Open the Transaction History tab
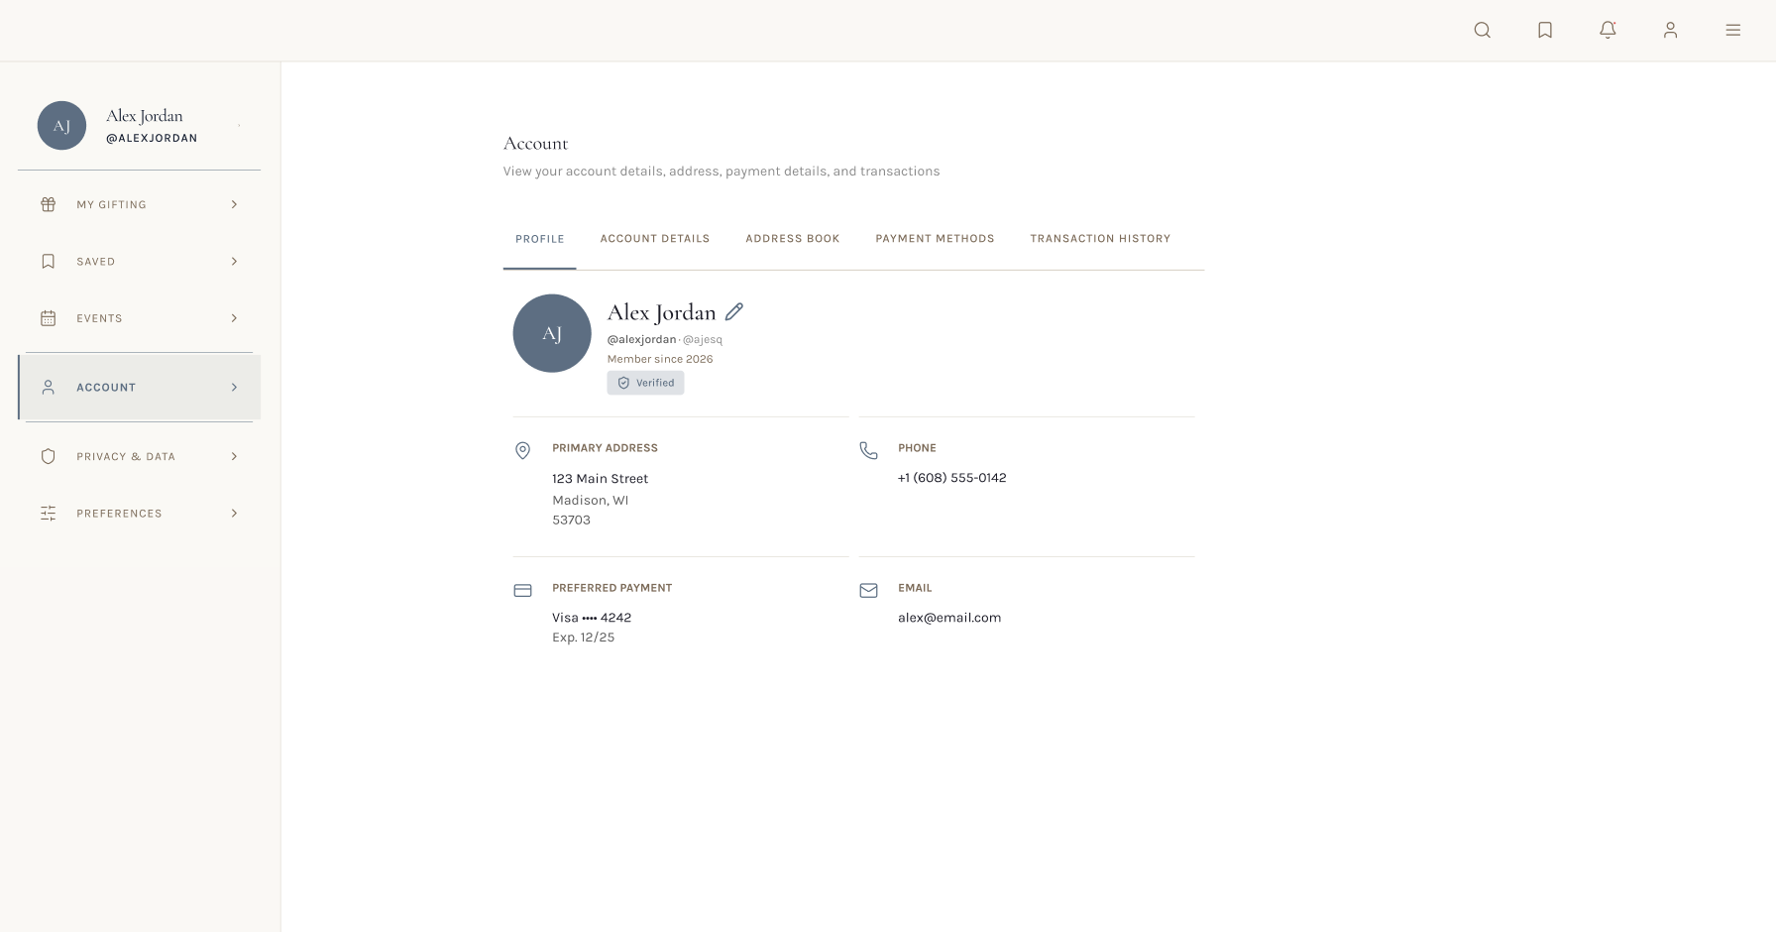The height and width of the screenshot is (932, 1776). 1100,239
